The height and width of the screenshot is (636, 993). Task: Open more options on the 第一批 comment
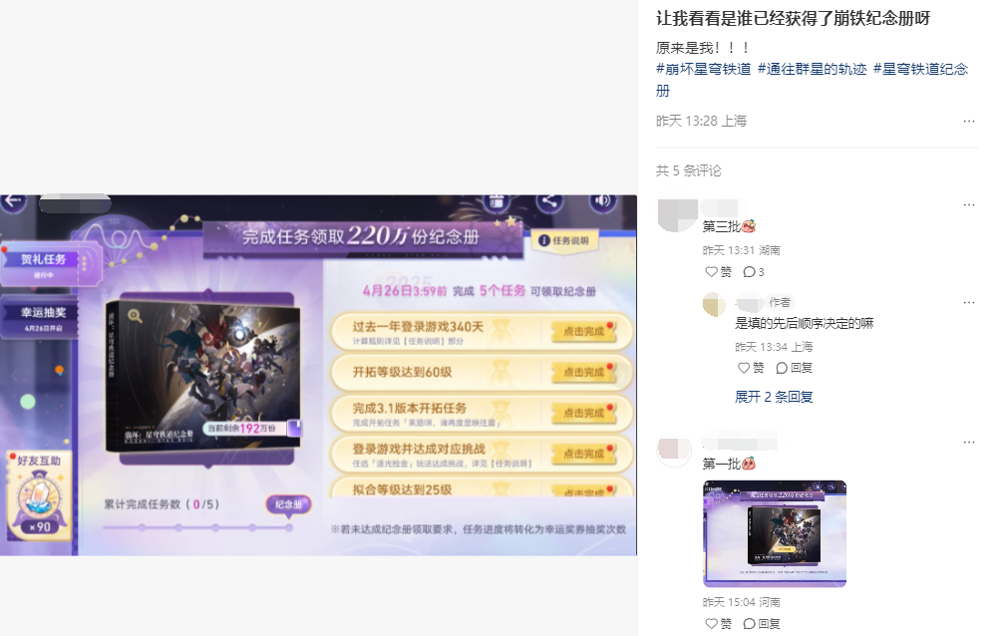pos(968,443)
